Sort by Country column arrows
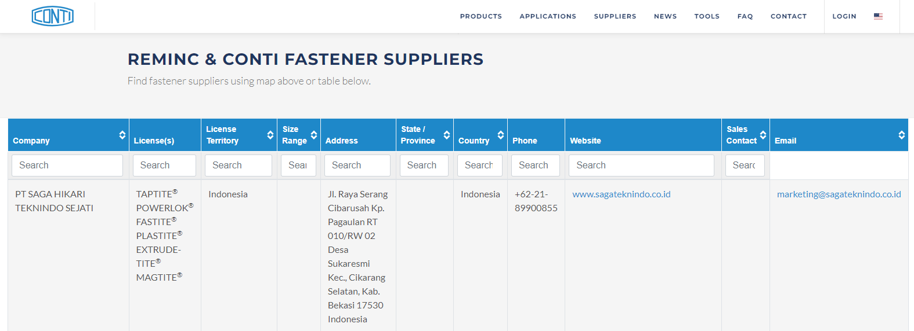This screenshot has height=331, width=914. point(500,135)
